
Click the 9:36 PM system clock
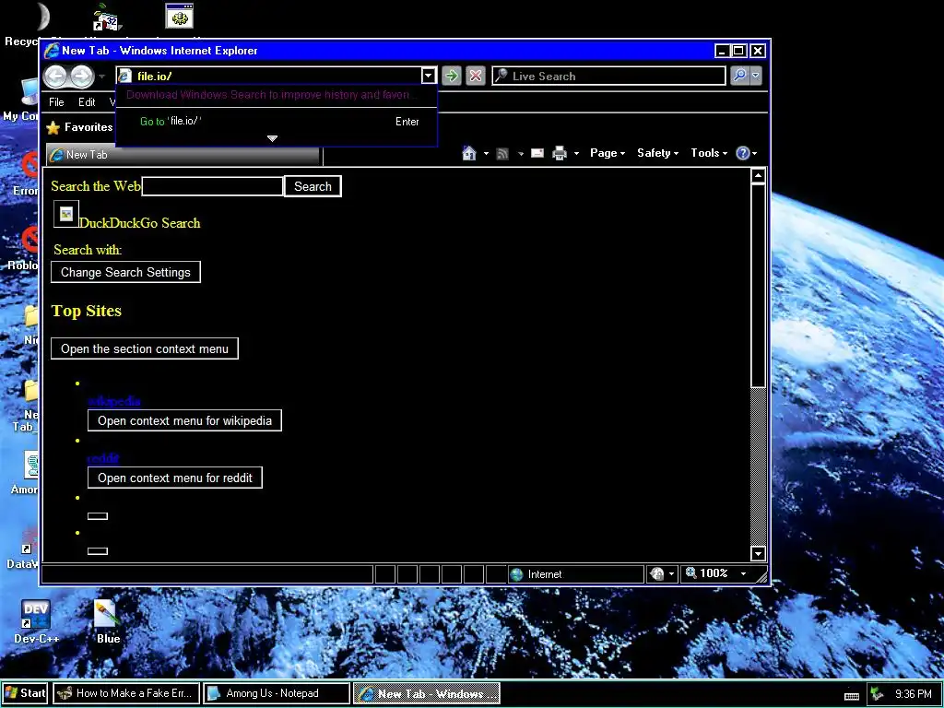[x=913, y=694]
